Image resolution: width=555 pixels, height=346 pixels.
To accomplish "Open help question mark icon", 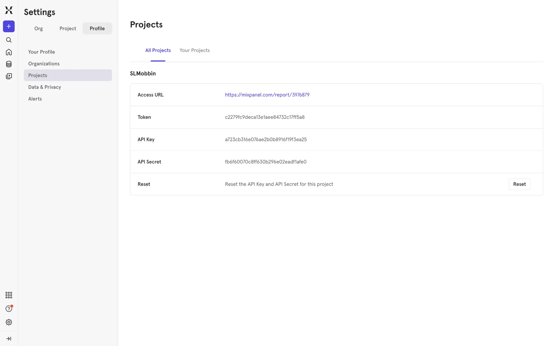I will [9, 309].
